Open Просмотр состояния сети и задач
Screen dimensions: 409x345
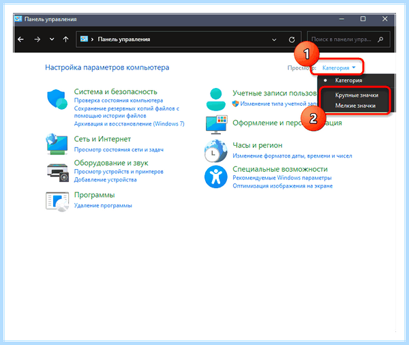point(119,149)
